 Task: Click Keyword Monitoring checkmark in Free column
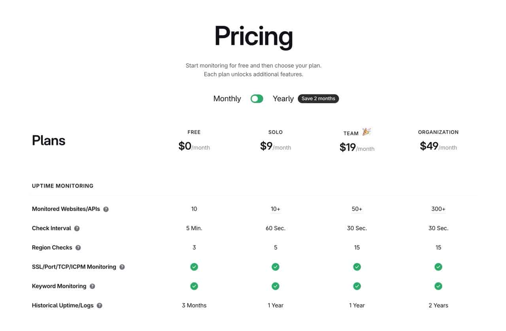[194, 286]
